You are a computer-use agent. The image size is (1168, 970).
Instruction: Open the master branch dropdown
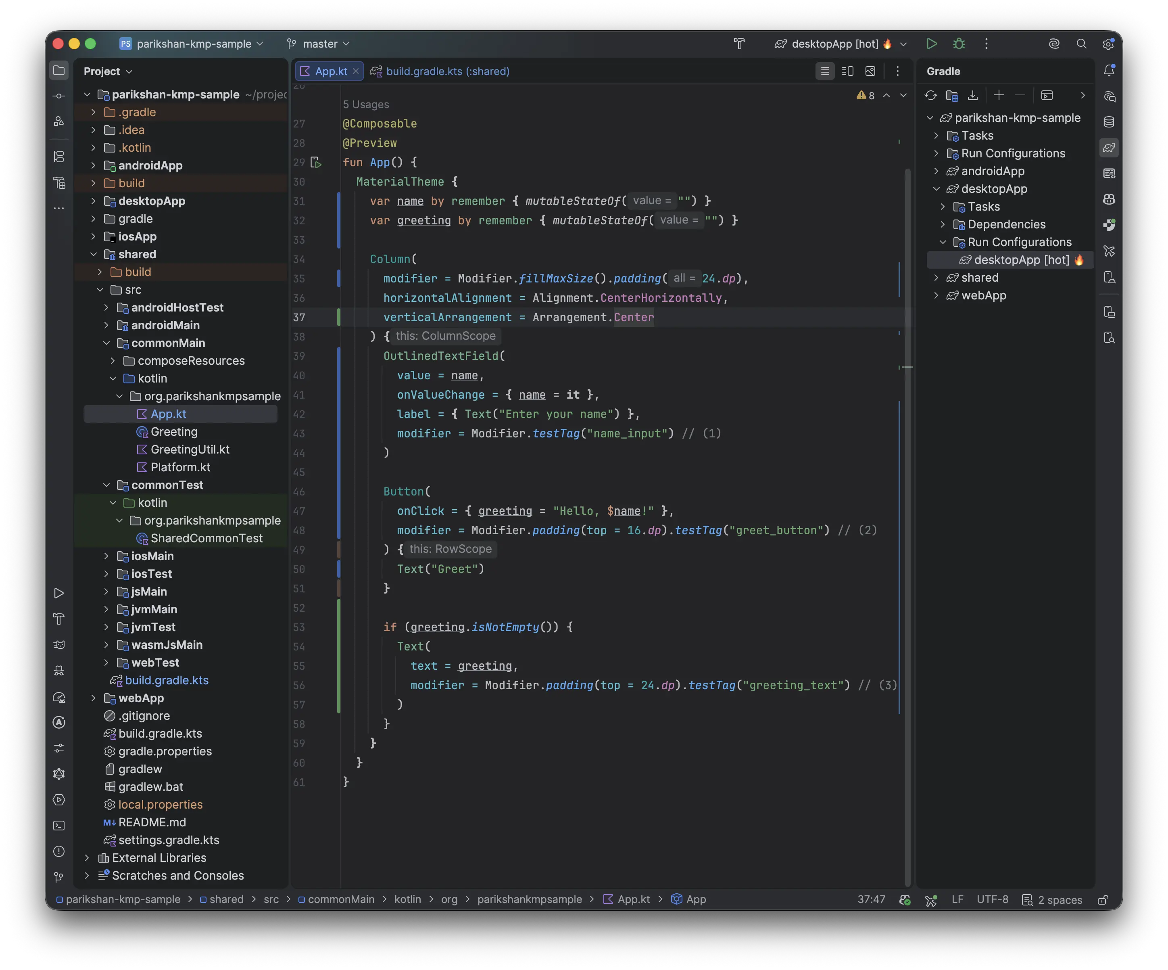(x=318, y=44)
